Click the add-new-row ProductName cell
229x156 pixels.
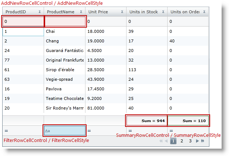65,22
